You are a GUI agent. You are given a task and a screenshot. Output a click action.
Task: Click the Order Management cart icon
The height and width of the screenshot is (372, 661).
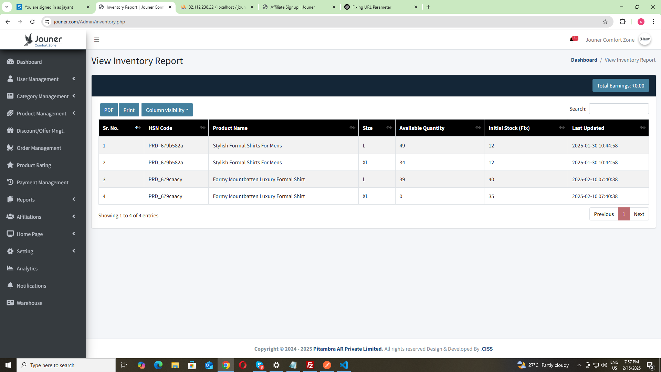coord(10,148)
